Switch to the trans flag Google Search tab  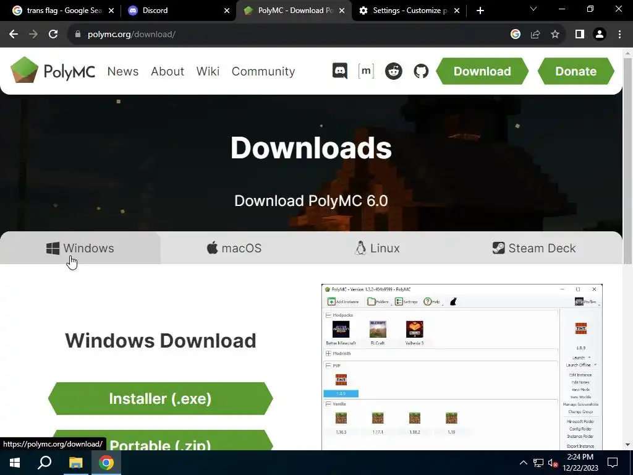[64, 11]
